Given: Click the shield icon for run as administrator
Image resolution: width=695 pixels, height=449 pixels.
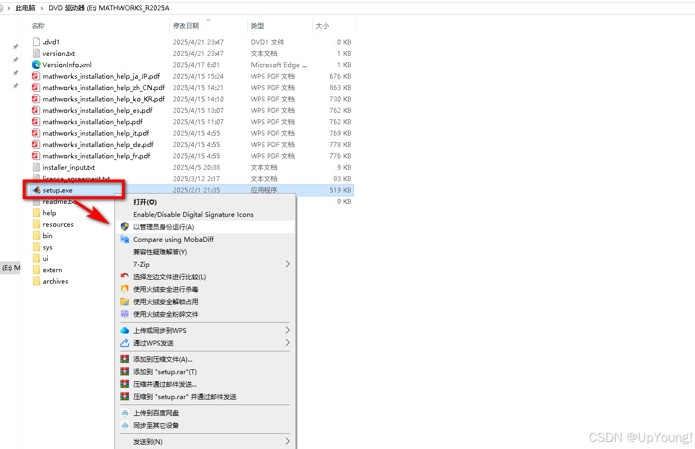Looking at the screenshot, I should pyautogui.click(x=125, y=227).
